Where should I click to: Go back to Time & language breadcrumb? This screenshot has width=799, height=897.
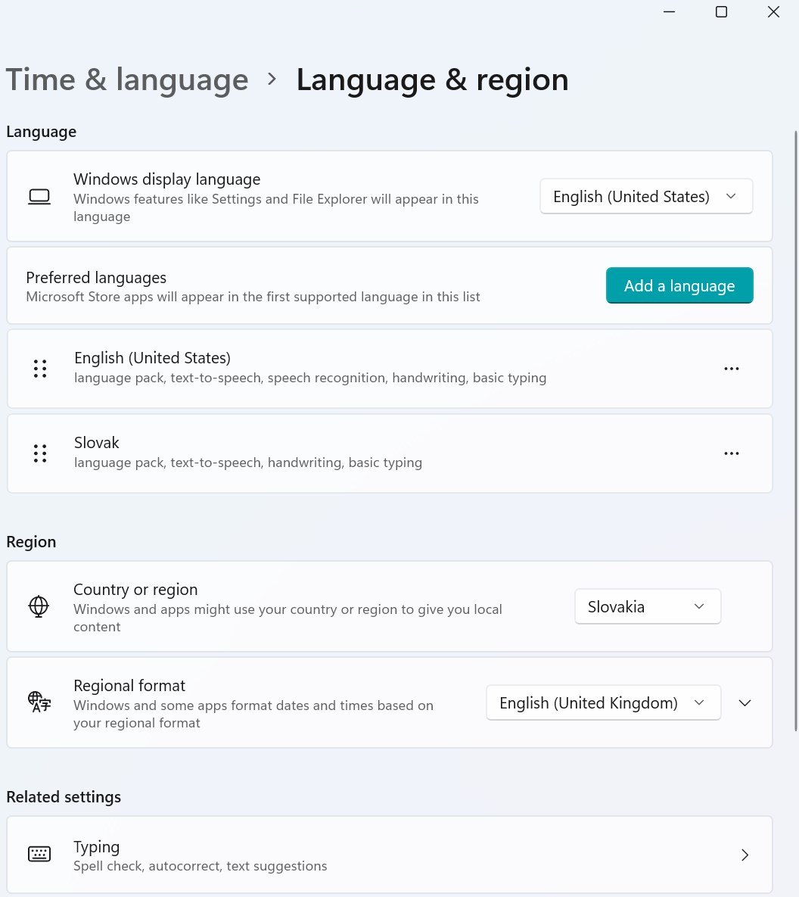coord(127,79)
